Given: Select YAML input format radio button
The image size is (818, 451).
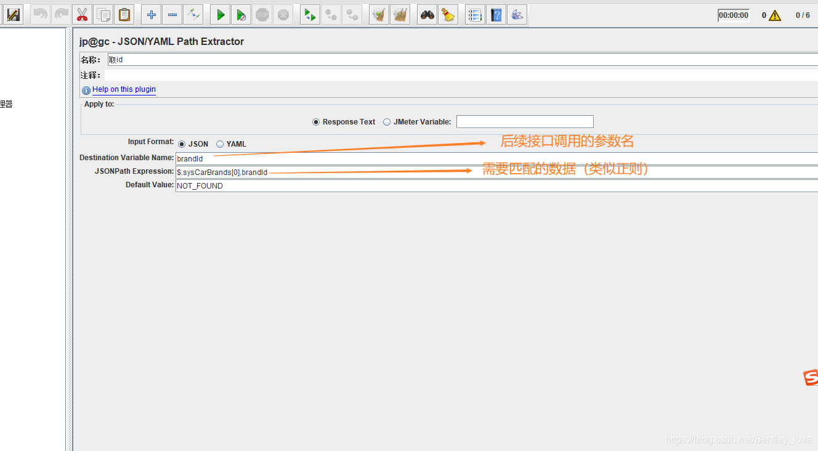Looking at the screenshot, I should click(x=220, y=144).
